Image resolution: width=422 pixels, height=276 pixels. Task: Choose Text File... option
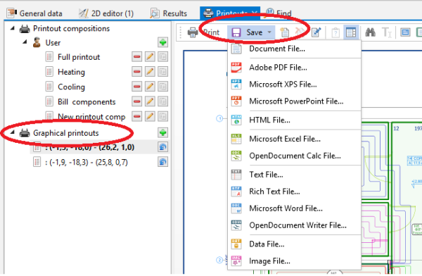point(294,175)
